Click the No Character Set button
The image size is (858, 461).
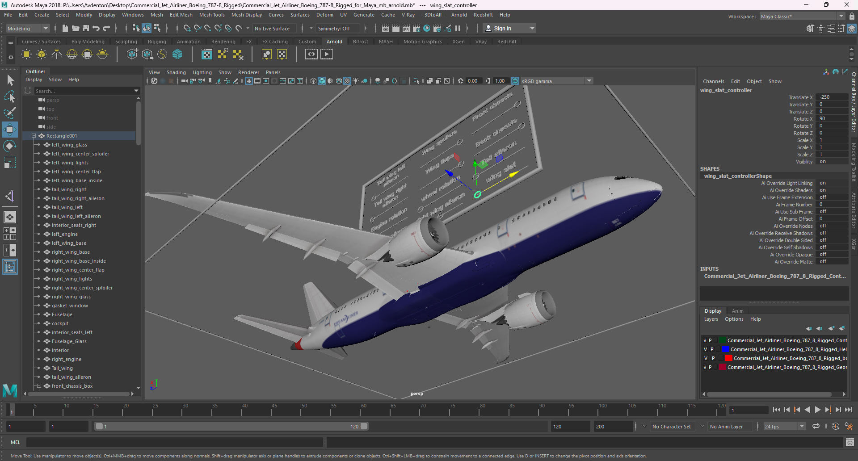(671, 427)
